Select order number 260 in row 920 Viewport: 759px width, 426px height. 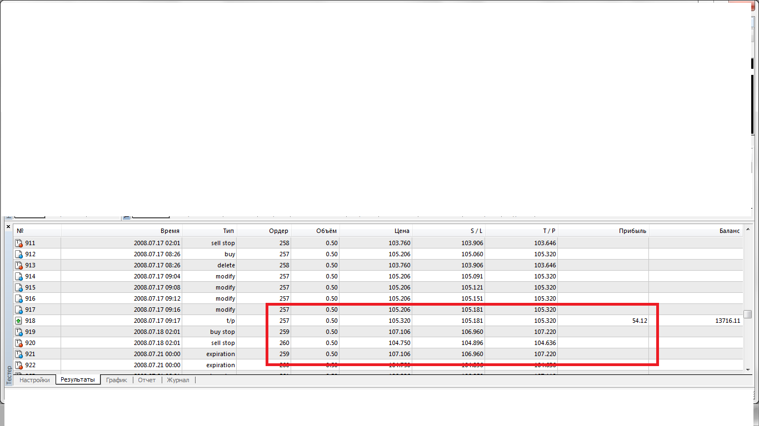click(x=283, y=343)
